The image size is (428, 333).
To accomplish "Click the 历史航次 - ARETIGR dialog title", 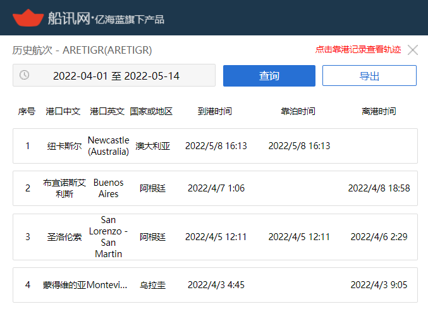I will pyautogui.click(x=82, y=50).
